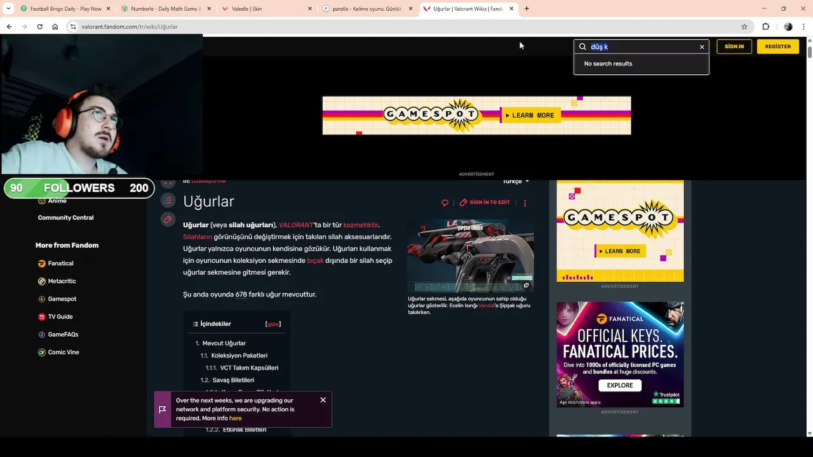Jump to VCT Takım Kapsülleri section
813x457 pixels.
pyautogui.click(x=249, y=368)
